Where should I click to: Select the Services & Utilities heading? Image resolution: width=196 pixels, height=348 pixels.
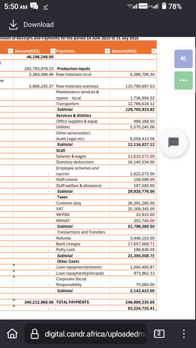pos(73,115)
